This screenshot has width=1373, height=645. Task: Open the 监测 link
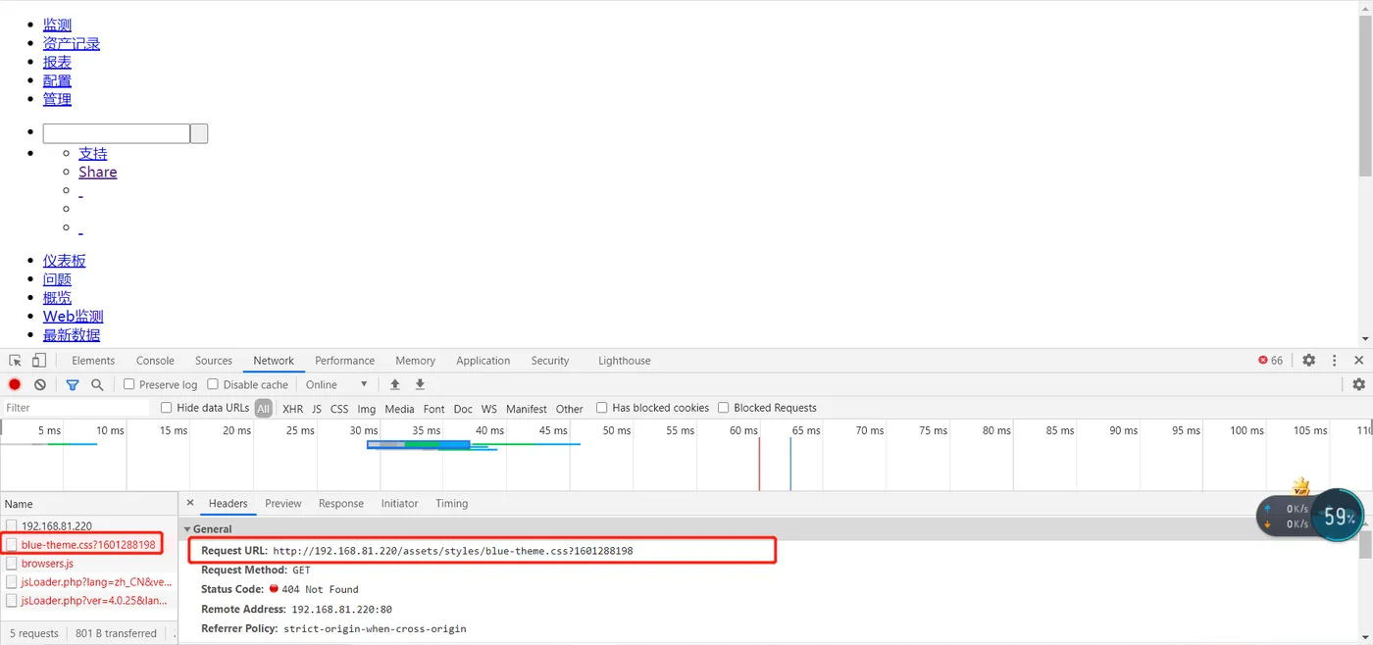pos(57,25)
